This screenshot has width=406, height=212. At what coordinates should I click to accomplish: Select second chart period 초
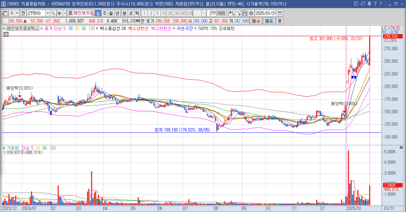click(x=131, y=13)
